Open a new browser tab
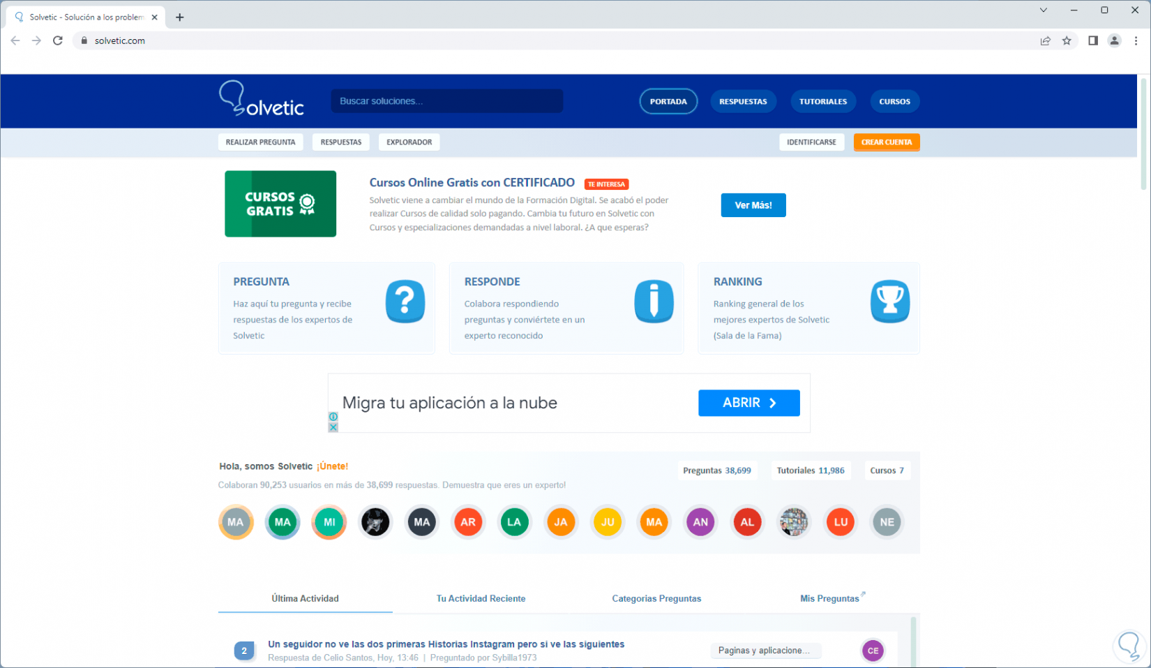Viewport: 1151px width, 668px height. pyautogui.click(x=180, y=17)
